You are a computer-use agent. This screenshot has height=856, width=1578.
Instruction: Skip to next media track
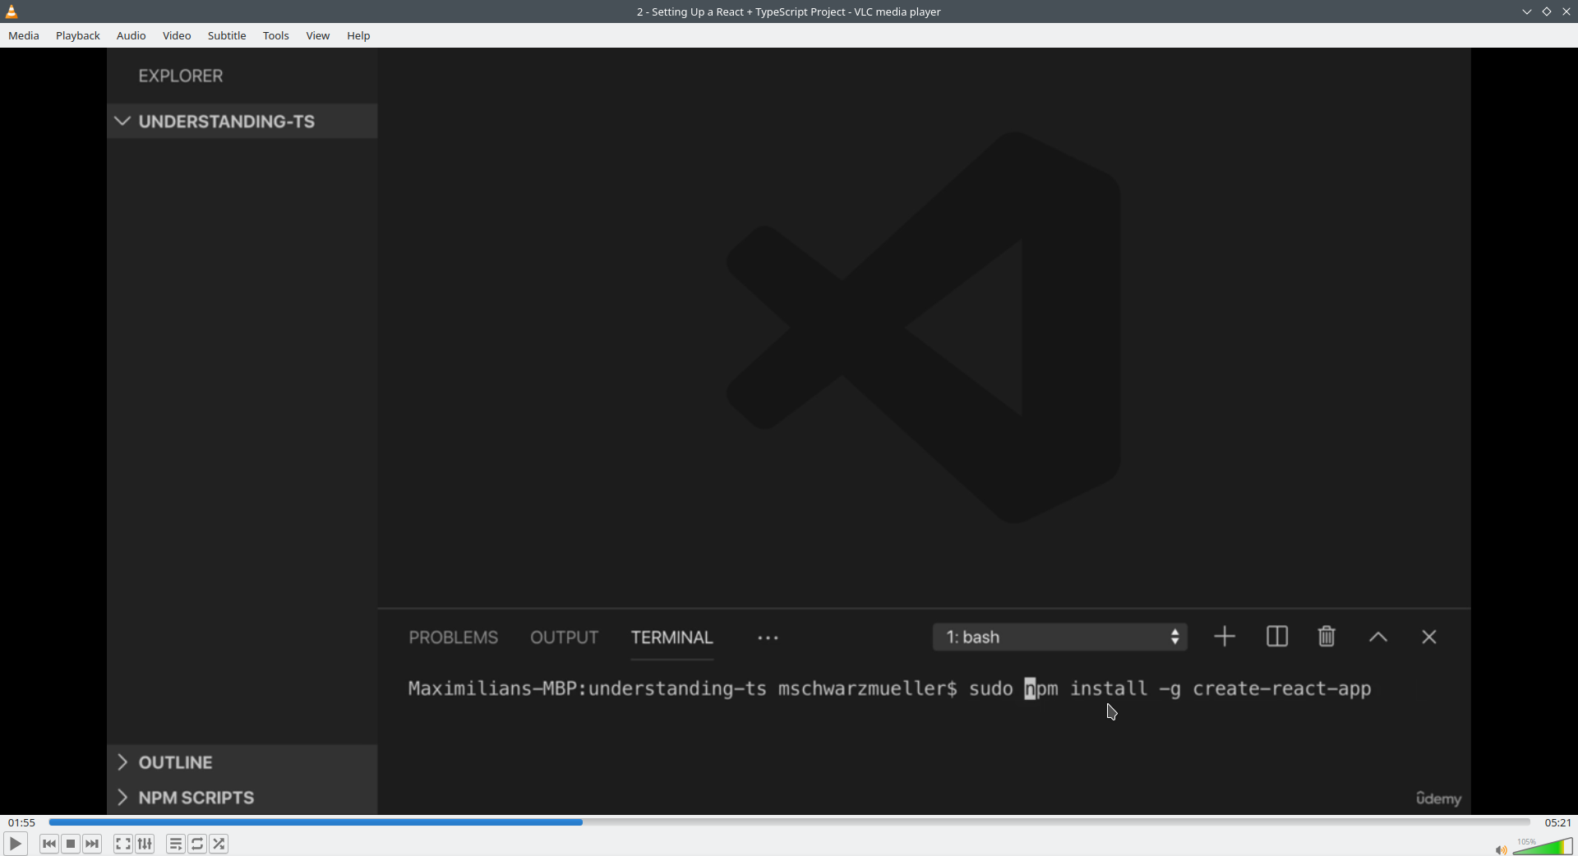pyautogui.click(x=92, y=844)
